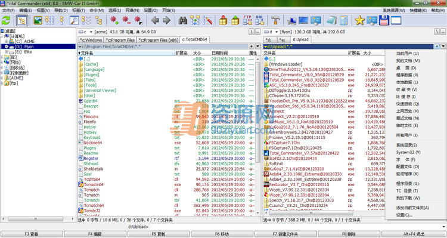
Task: Open the 设置(O) menu
Action: (x=151, y=10)
